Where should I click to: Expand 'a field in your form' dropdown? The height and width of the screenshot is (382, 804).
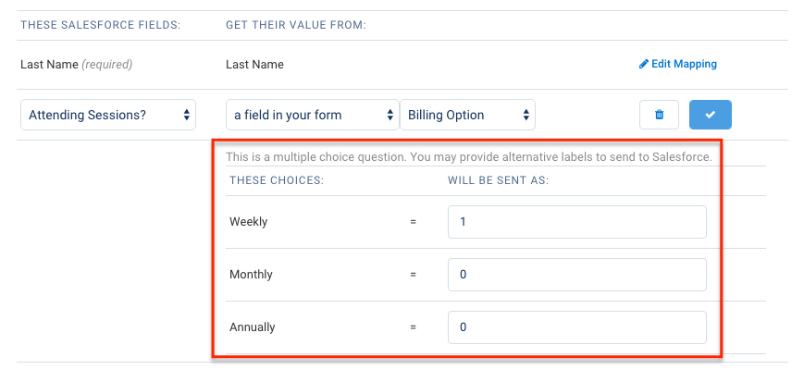pos(312,115)
